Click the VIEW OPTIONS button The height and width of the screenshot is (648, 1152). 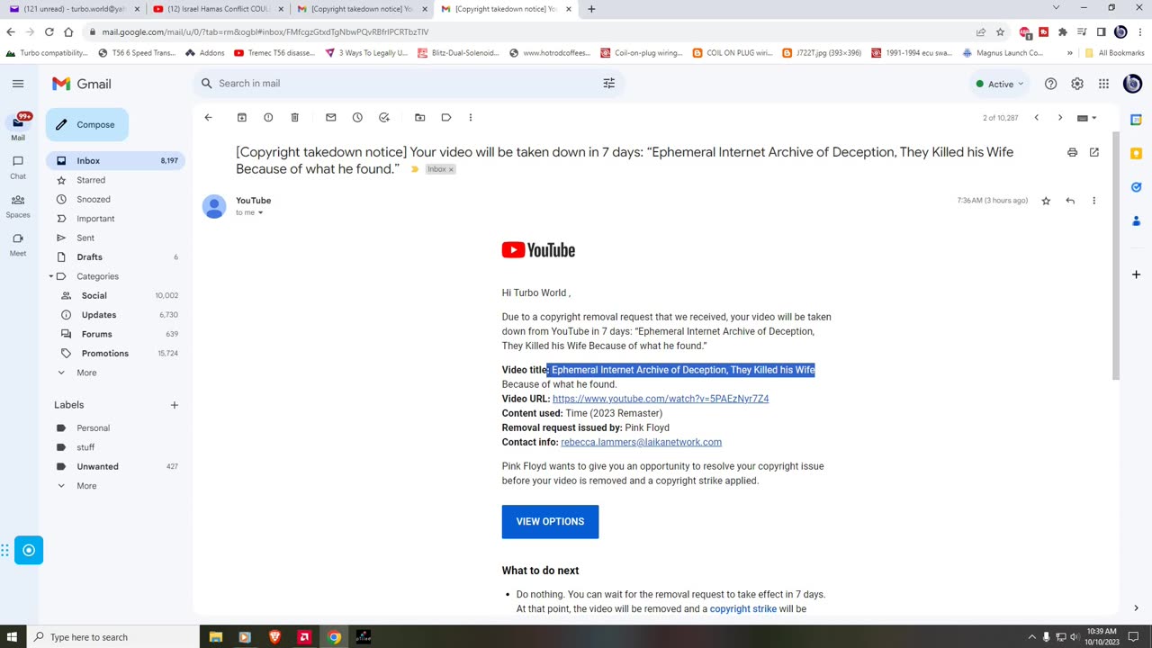click(x=550, y=522)
